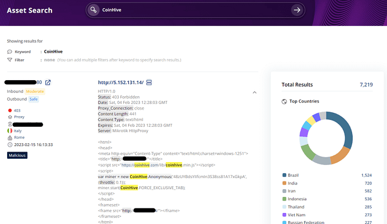The height and width of the screenshot is (224, 387).
Task: Click the Brazil color swatch in legend
Action: tap(284, 175)
